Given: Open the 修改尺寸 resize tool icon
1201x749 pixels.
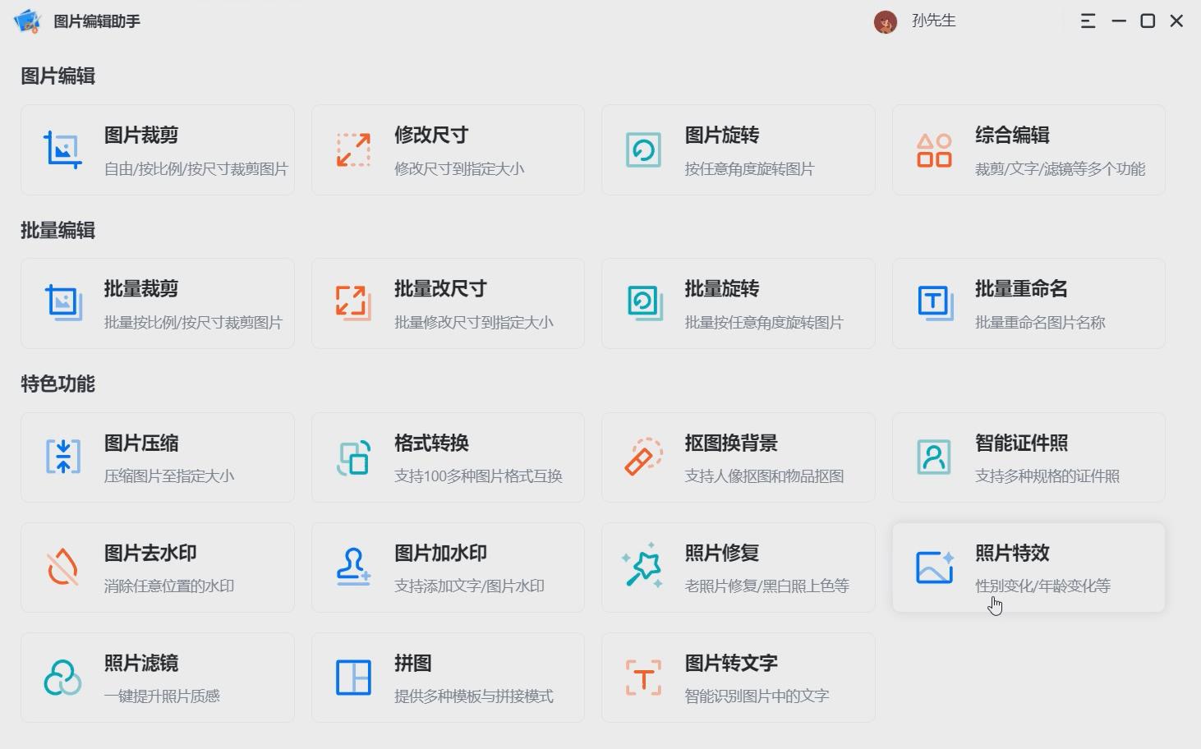Looking at the screenshot, I should [x=353, y=149].
